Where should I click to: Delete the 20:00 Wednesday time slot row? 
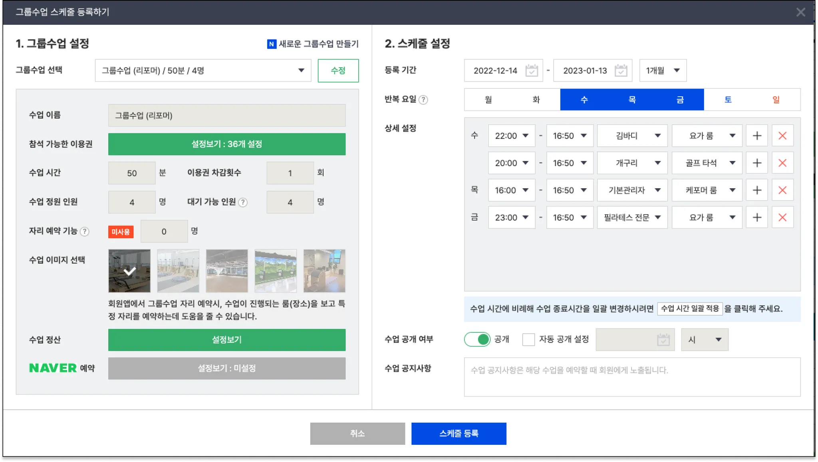click(x=782, y=163)
